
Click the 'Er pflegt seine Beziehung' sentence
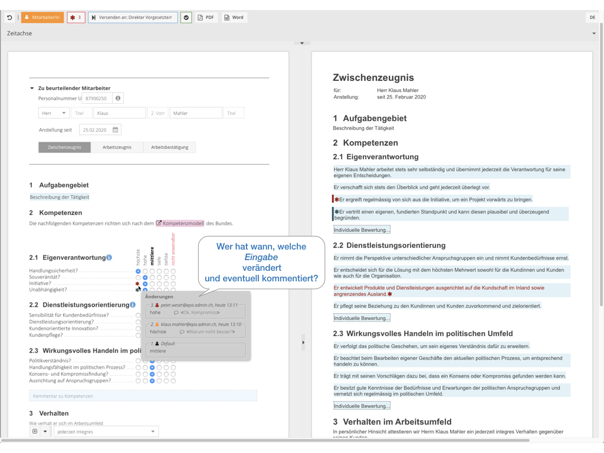(x=437, y=306)
